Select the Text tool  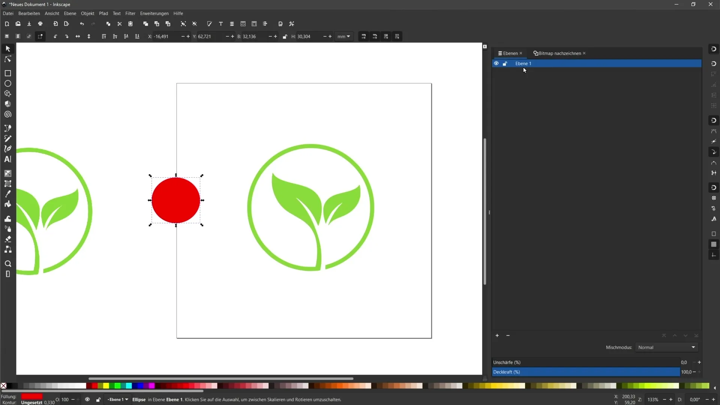click(x=7, y=159)
